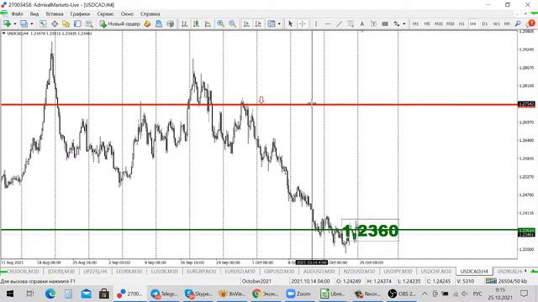The image size is (538, 302).
Task: Switch timeframe to H1
Action: pos(462,23)
